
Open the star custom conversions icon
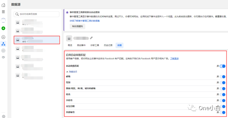point(3,51)
